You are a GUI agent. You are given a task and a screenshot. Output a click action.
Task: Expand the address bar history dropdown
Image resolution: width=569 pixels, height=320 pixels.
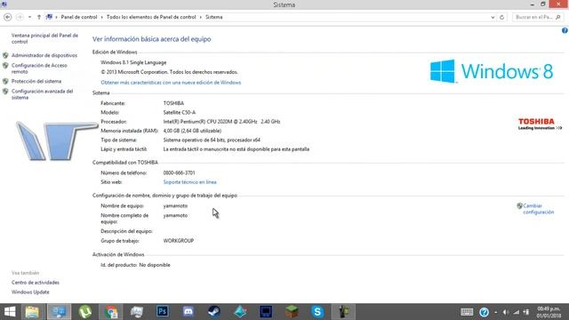click(493, 17)
